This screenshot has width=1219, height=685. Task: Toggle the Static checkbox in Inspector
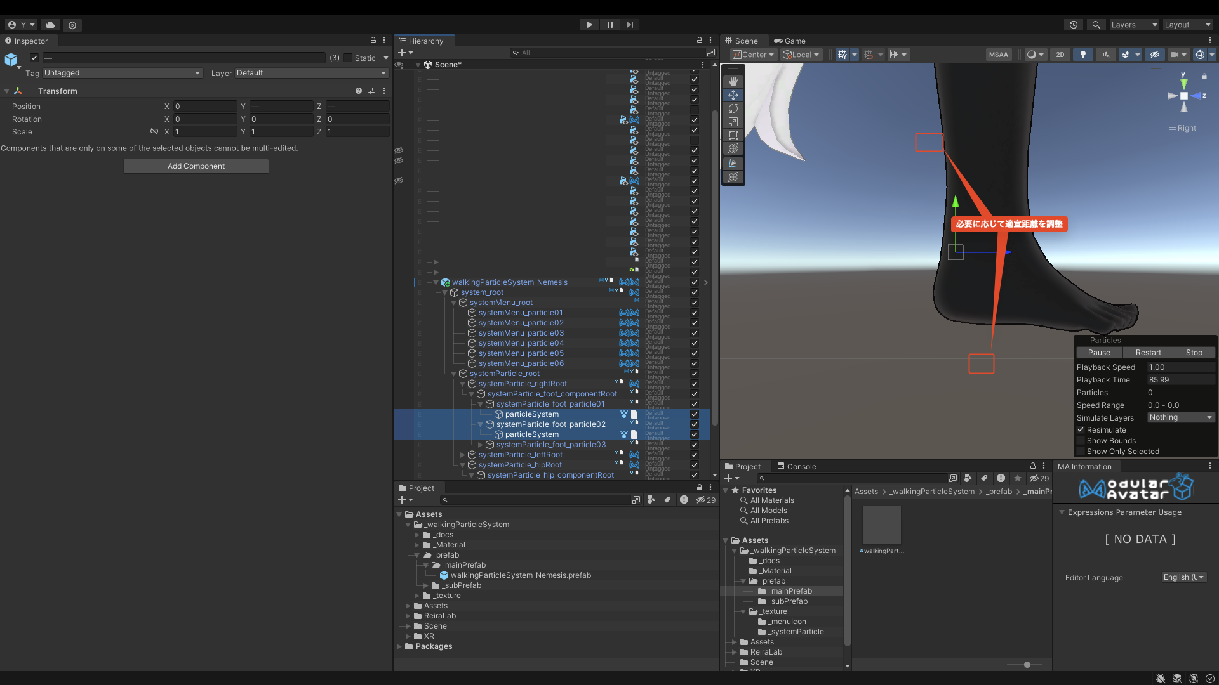click(x=348, y=58)
